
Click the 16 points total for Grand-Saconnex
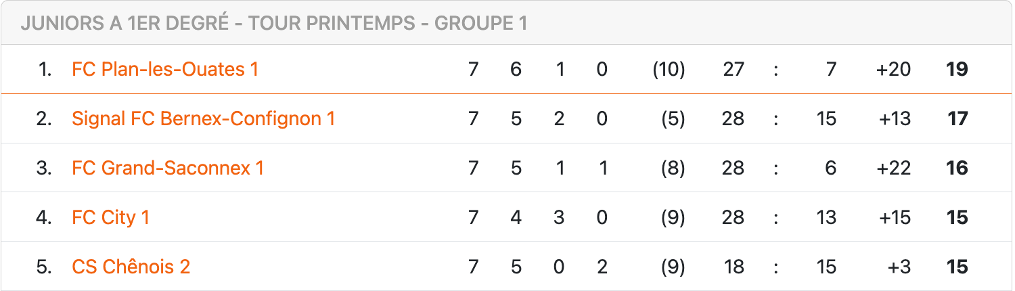coord(957,168)
